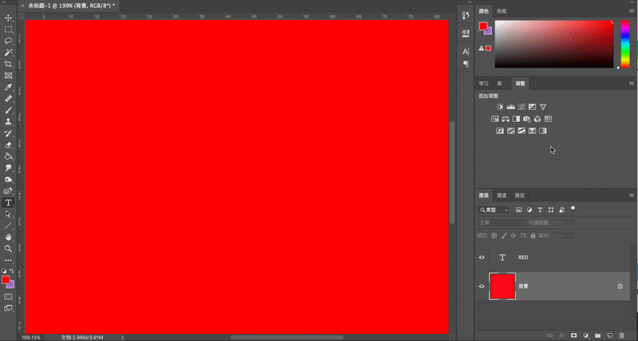Turn layer filtering switch on or off
Screen dimensions: 638x341
coord(573,210)
